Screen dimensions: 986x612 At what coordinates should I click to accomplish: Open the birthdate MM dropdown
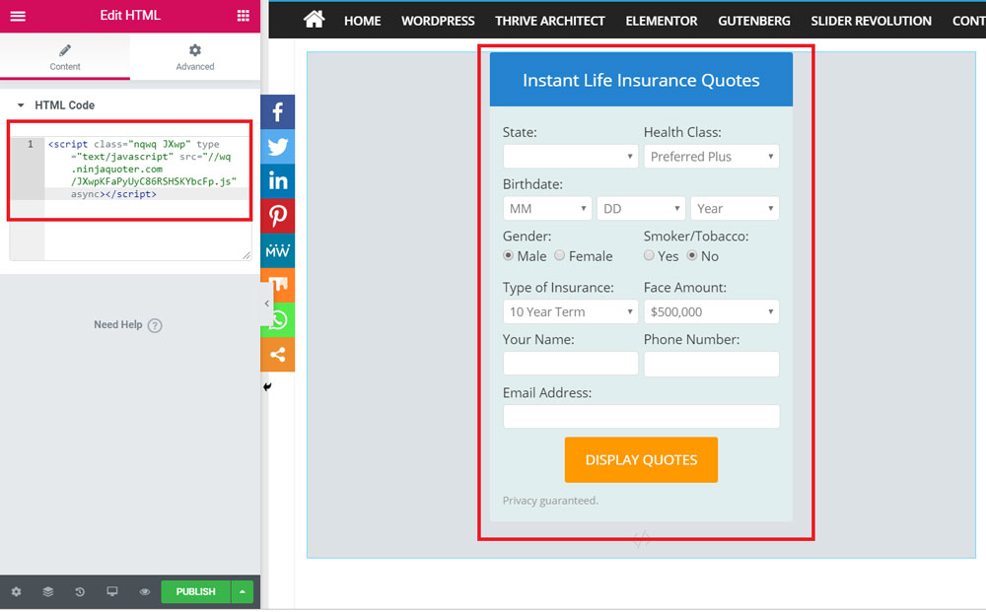tap(547, 209)
